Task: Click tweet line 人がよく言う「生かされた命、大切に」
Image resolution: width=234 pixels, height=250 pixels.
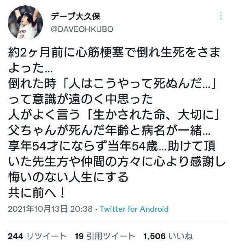Action: pos(114,115)
